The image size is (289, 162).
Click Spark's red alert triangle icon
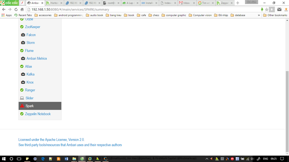22,106
